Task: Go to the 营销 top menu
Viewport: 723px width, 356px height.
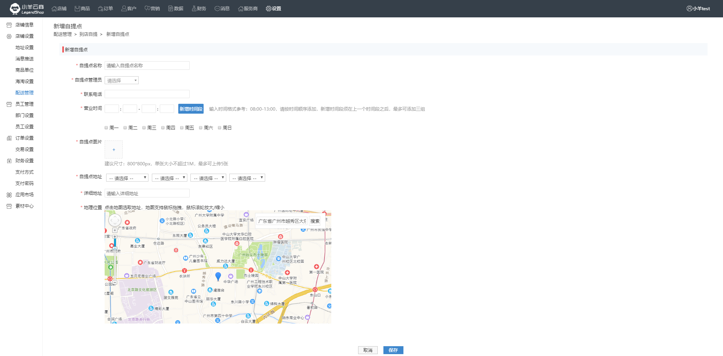Action: (152, 8)
